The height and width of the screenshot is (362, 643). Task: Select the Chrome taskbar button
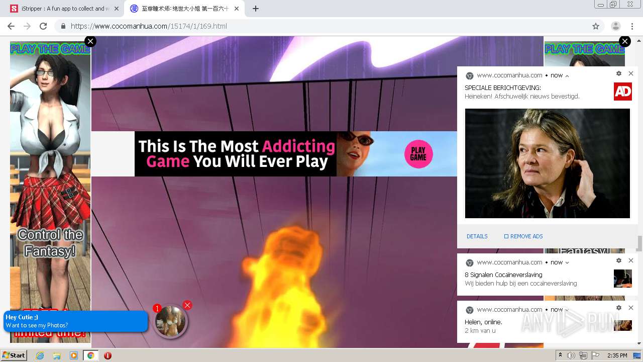[x=90, y=355]
